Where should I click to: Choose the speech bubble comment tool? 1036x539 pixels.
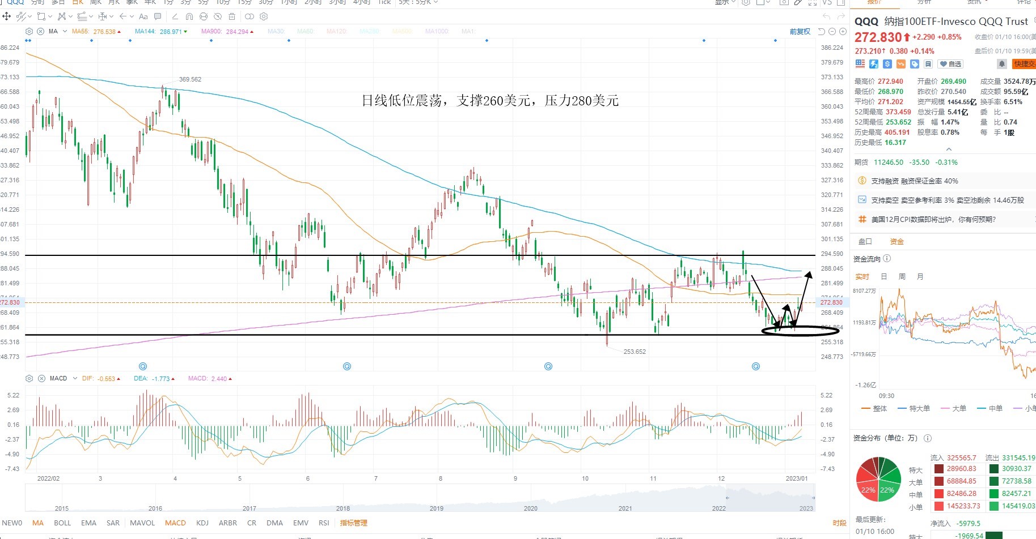158,16
